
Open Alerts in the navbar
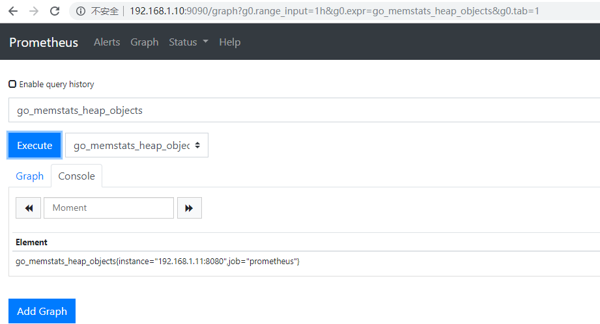pos(107,42)
